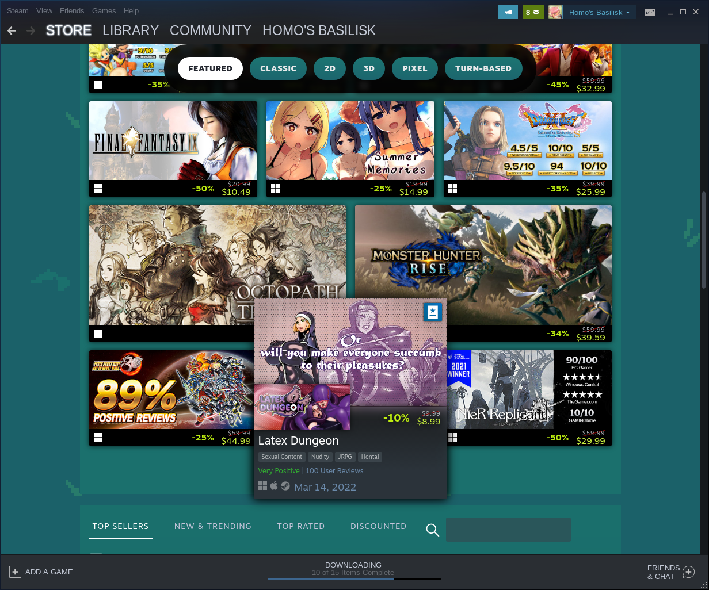Viewport: 709px width, 590px height.
Task: Open the View menu
Action: point(44,10)
